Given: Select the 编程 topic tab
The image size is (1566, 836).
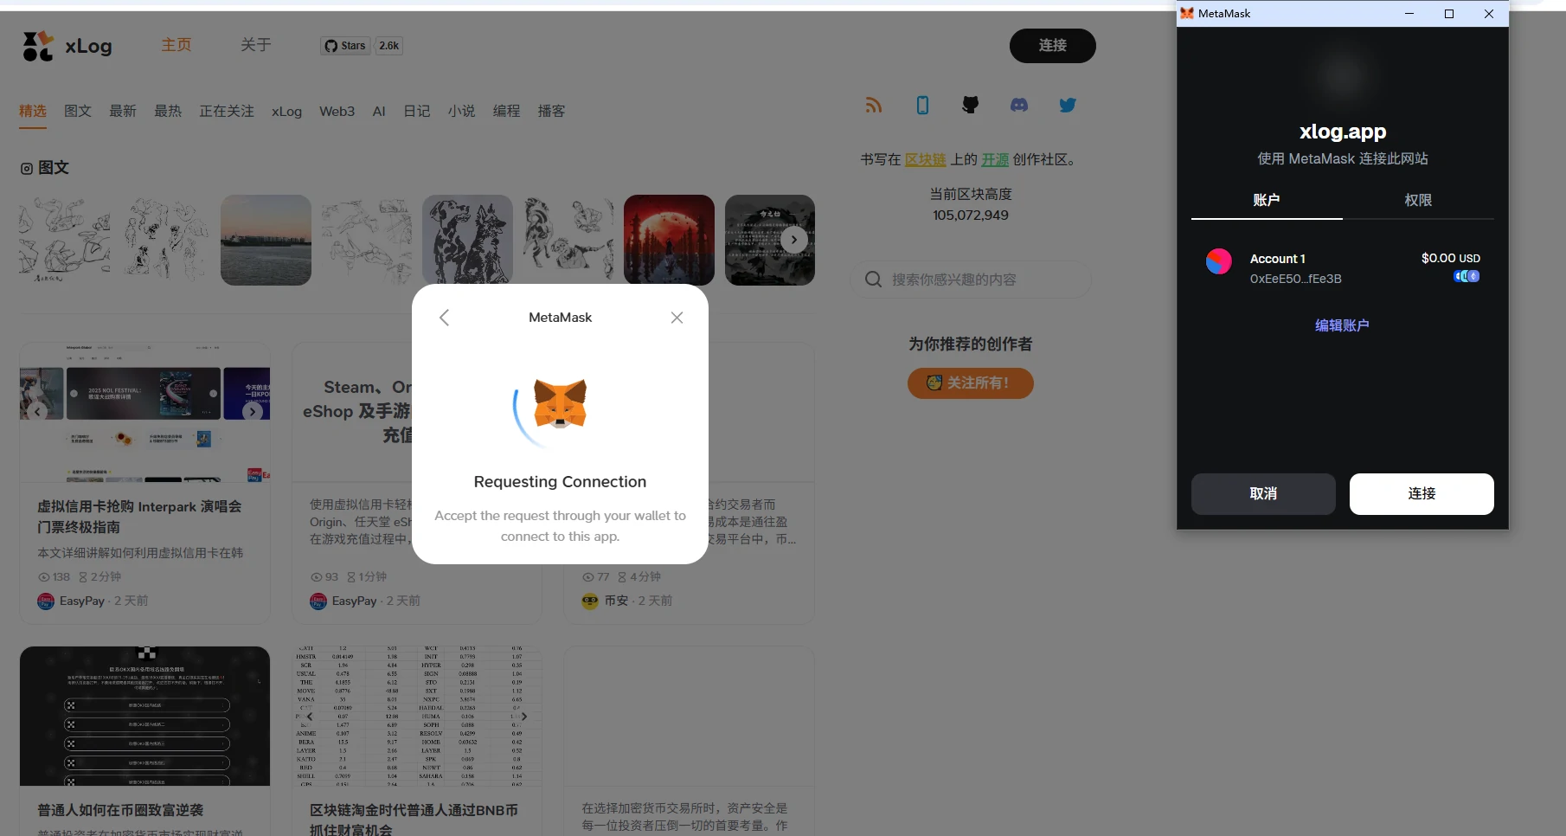Looking at the screenshot, I should click(x=506, y=111).
